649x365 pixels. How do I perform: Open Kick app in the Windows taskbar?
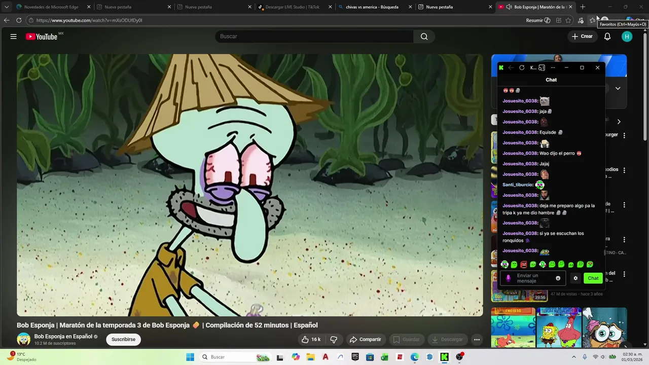pos(444,357)
